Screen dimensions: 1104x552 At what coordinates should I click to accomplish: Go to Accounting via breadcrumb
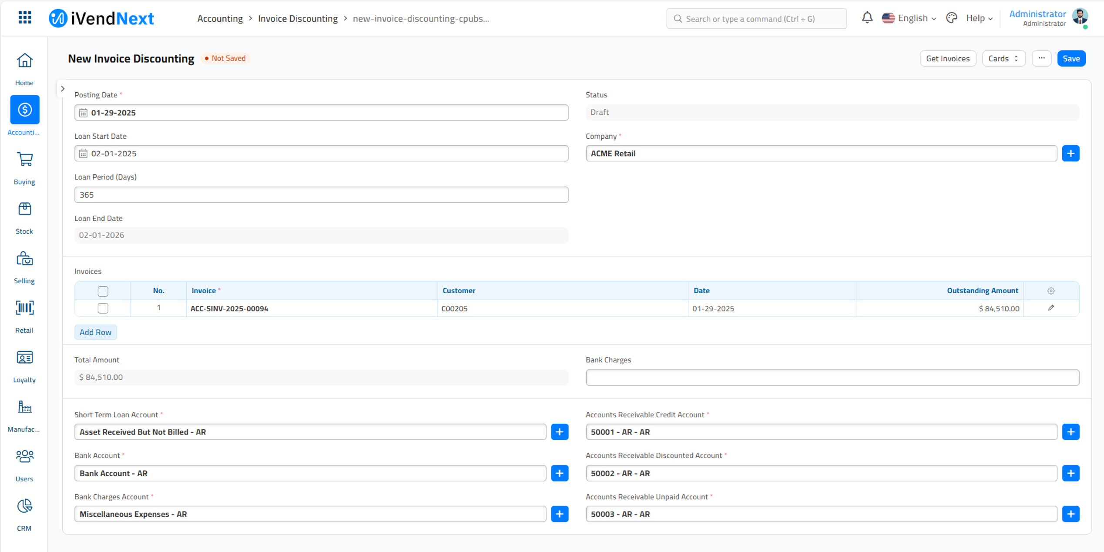[220, 18]
